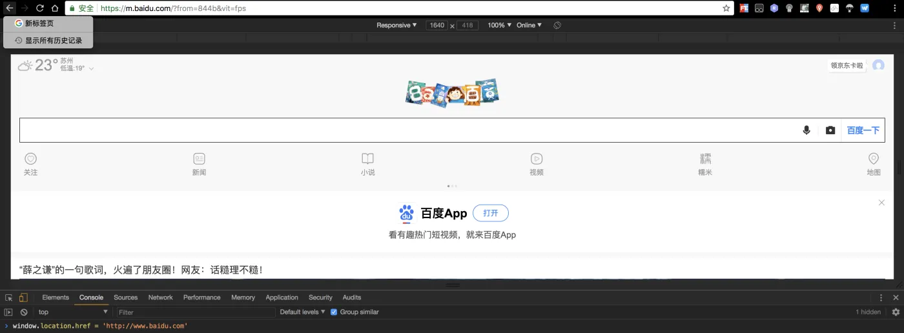Image resolution: width=904 pixels, height=333 pixels.
Task: Click the voice search microphone icon
Action: click(x=806, y=130)
